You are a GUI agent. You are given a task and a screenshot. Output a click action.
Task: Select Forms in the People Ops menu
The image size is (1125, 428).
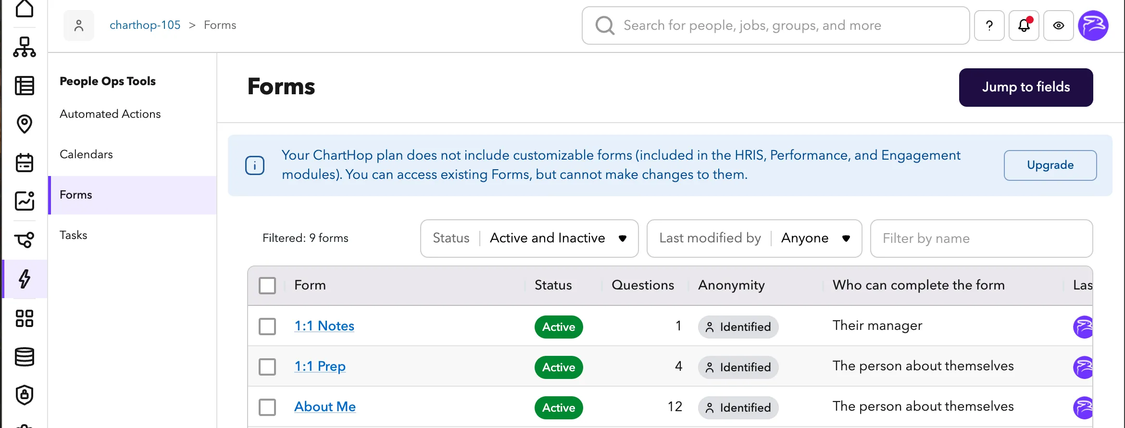click(x=133, y=195)
